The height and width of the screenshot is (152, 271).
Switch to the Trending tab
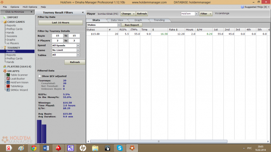[159, 20]
